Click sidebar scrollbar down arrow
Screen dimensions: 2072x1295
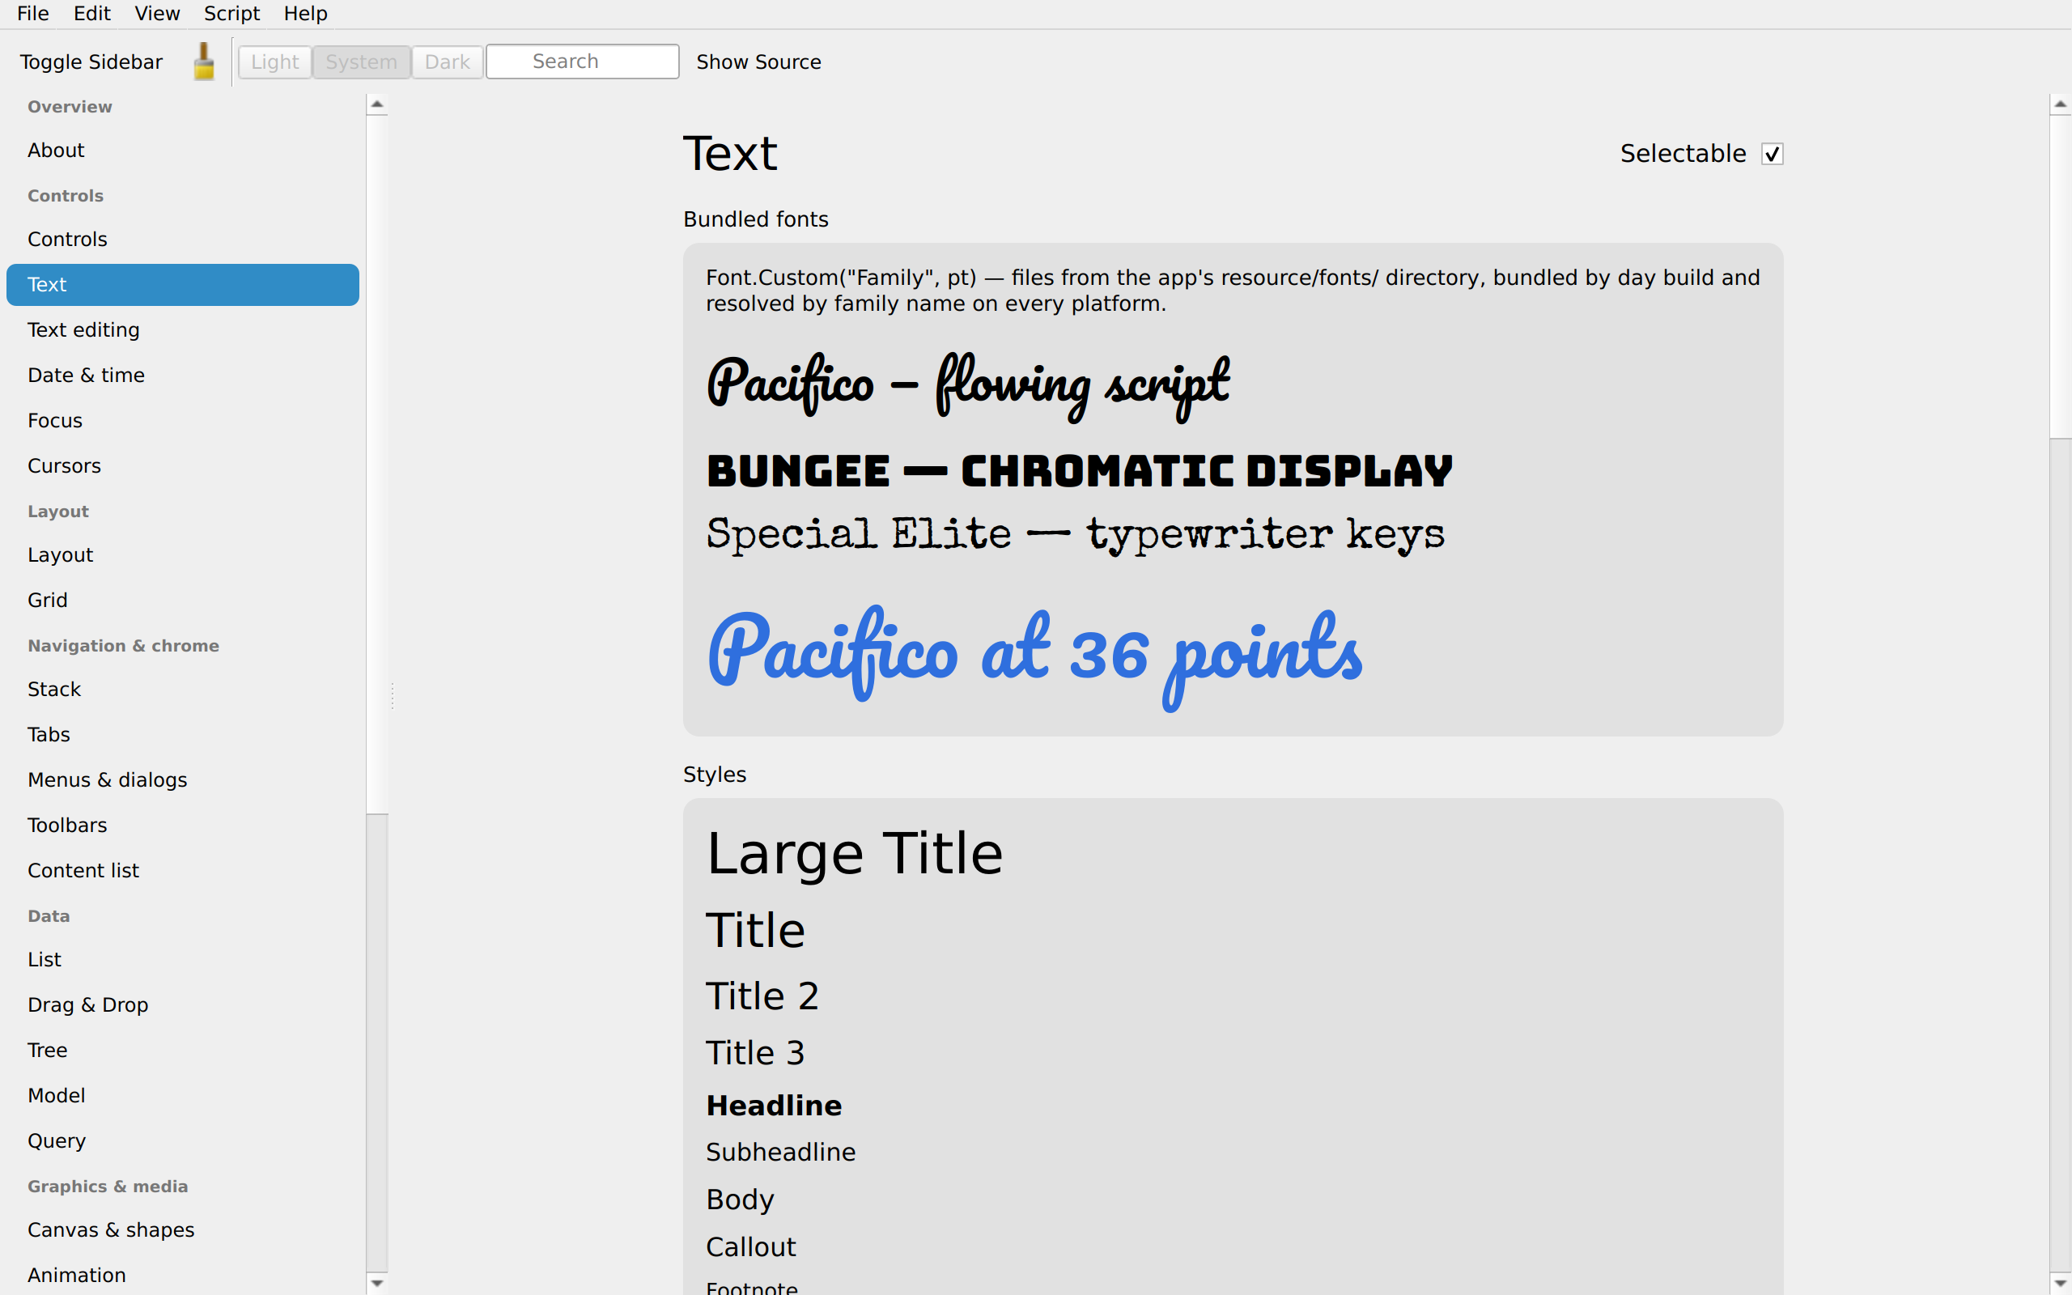[376, 1283]
